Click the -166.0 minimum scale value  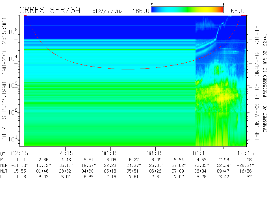click(139, 11)
